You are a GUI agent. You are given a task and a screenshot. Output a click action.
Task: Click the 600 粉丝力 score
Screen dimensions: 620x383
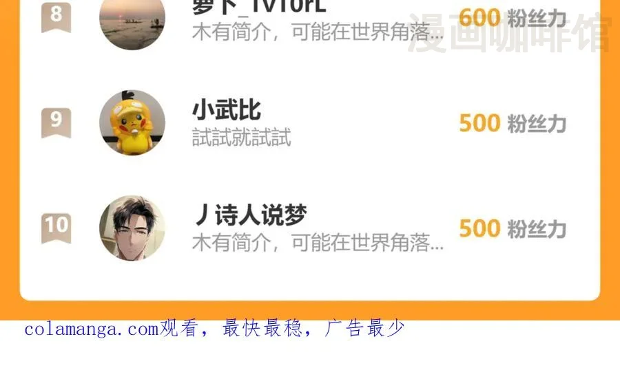[x=513, y=18]
